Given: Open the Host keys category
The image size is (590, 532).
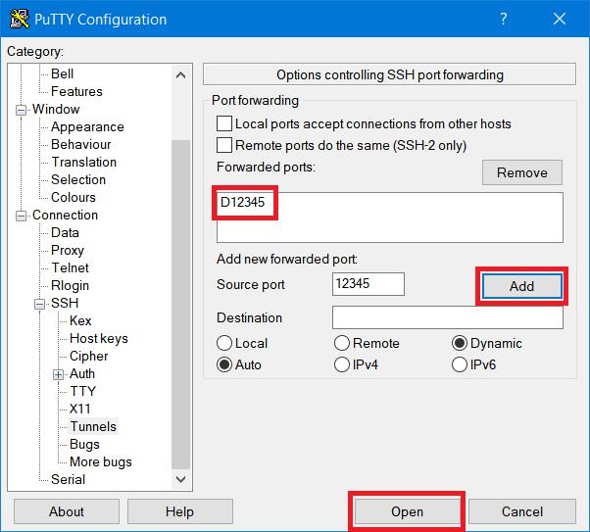Looking at the screenshot, I should tap(99, 339).
